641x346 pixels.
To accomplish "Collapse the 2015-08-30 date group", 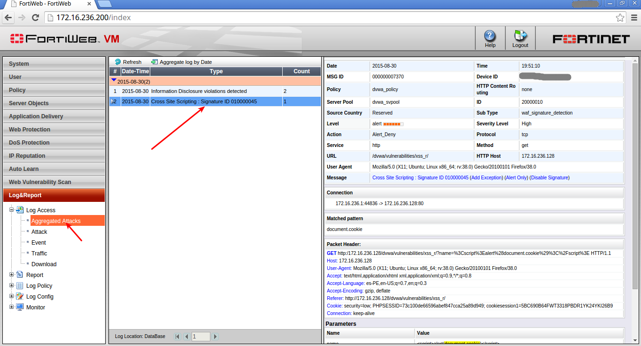I will coord(114,81).
